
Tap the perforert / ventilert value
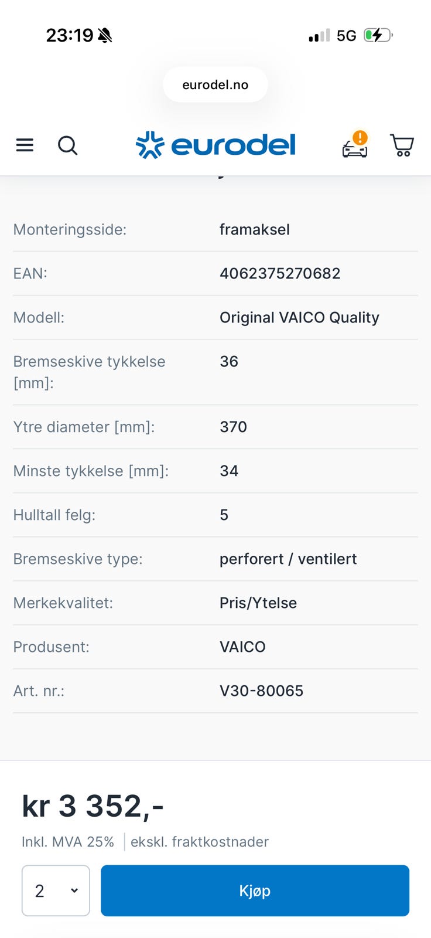[288, 559]
